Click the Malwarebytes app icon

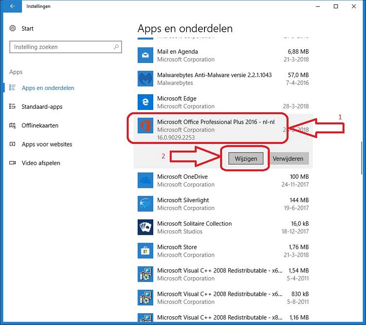click(x=145, y=79)
